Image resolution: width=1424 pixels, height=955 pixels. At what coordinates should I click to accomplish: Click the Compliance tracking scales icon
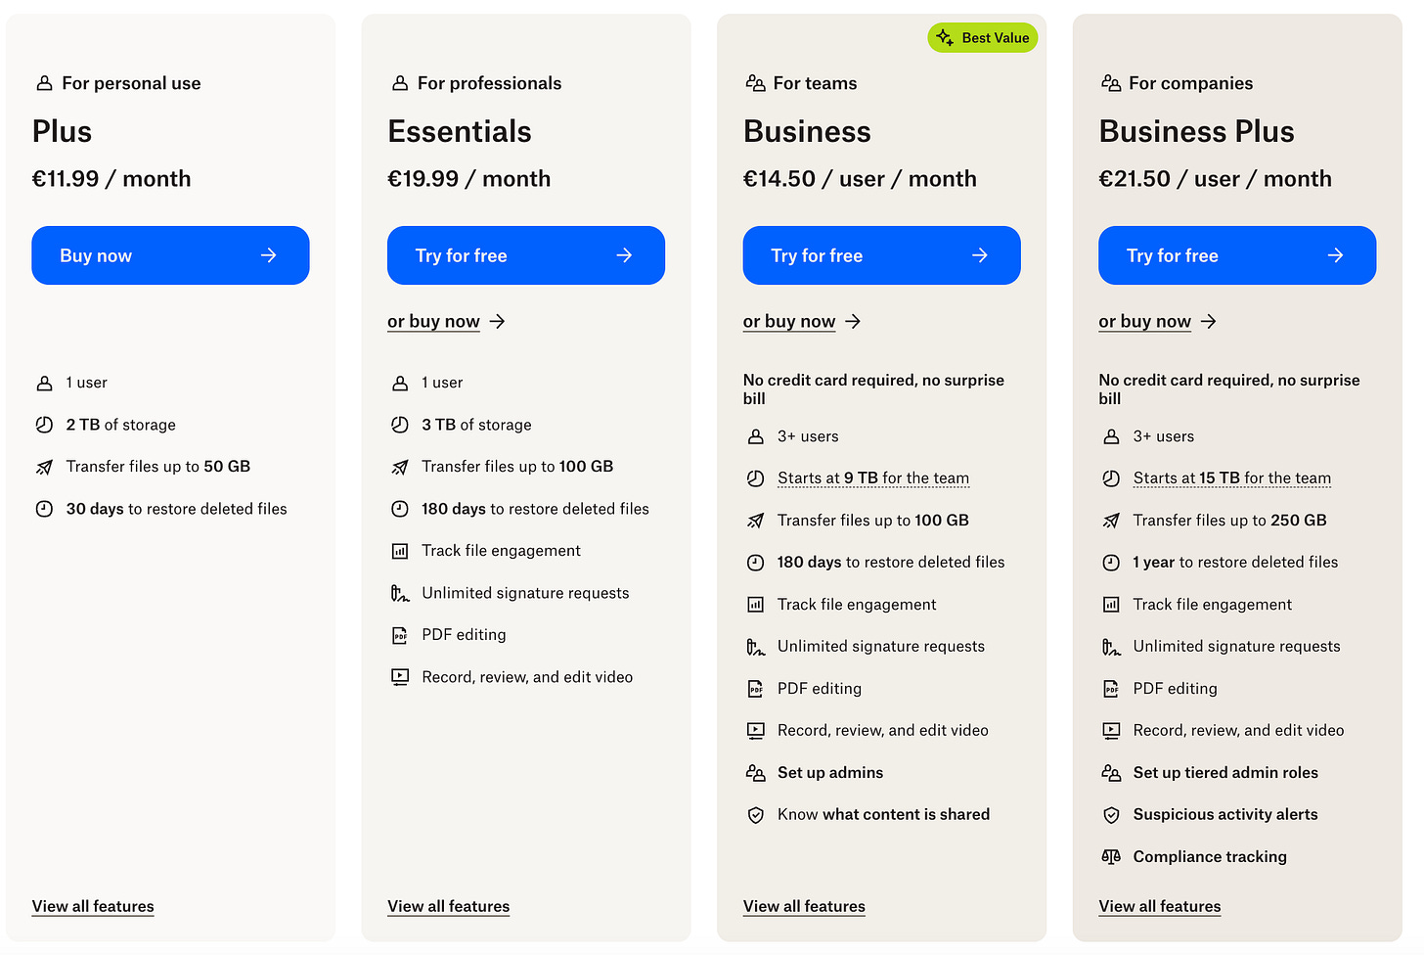pos(1111,857)
